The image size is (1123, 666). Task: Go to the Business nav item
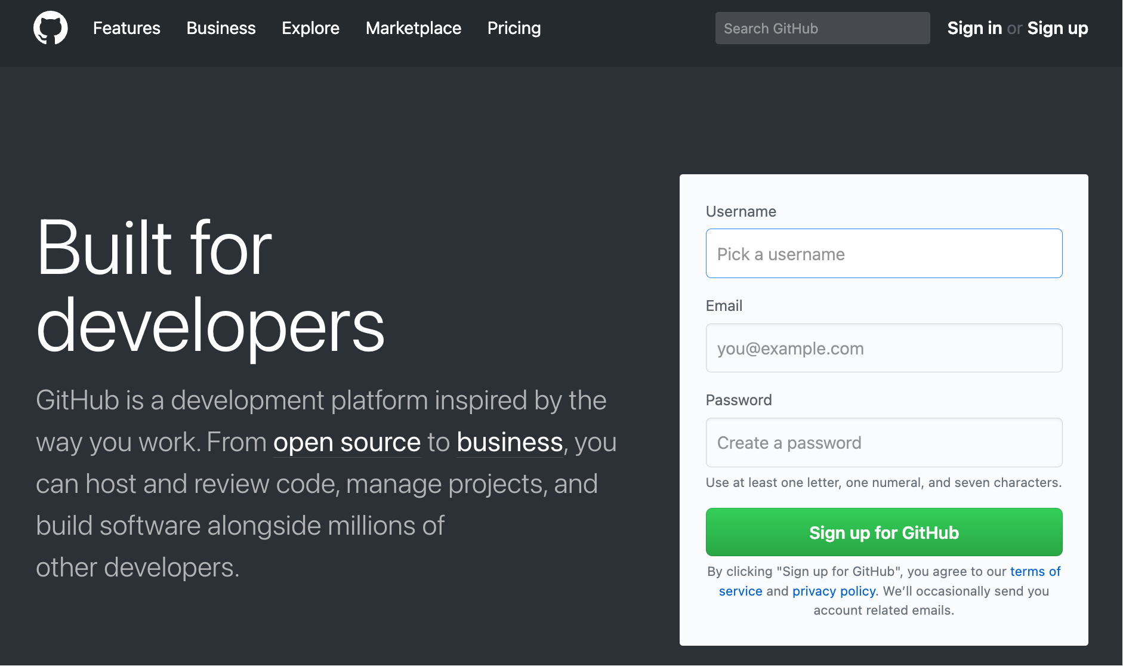point(221,28)
